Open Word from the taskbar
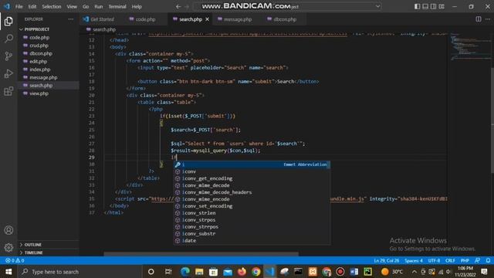 354,271
